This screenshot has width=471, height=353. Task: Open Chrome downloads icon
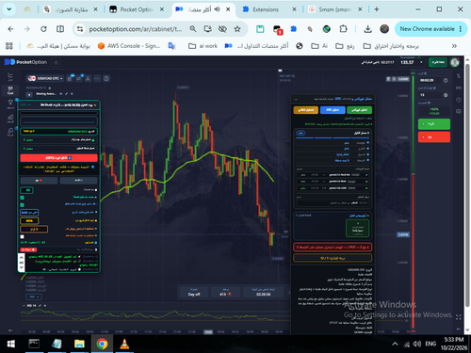click(x=367, y=29)
